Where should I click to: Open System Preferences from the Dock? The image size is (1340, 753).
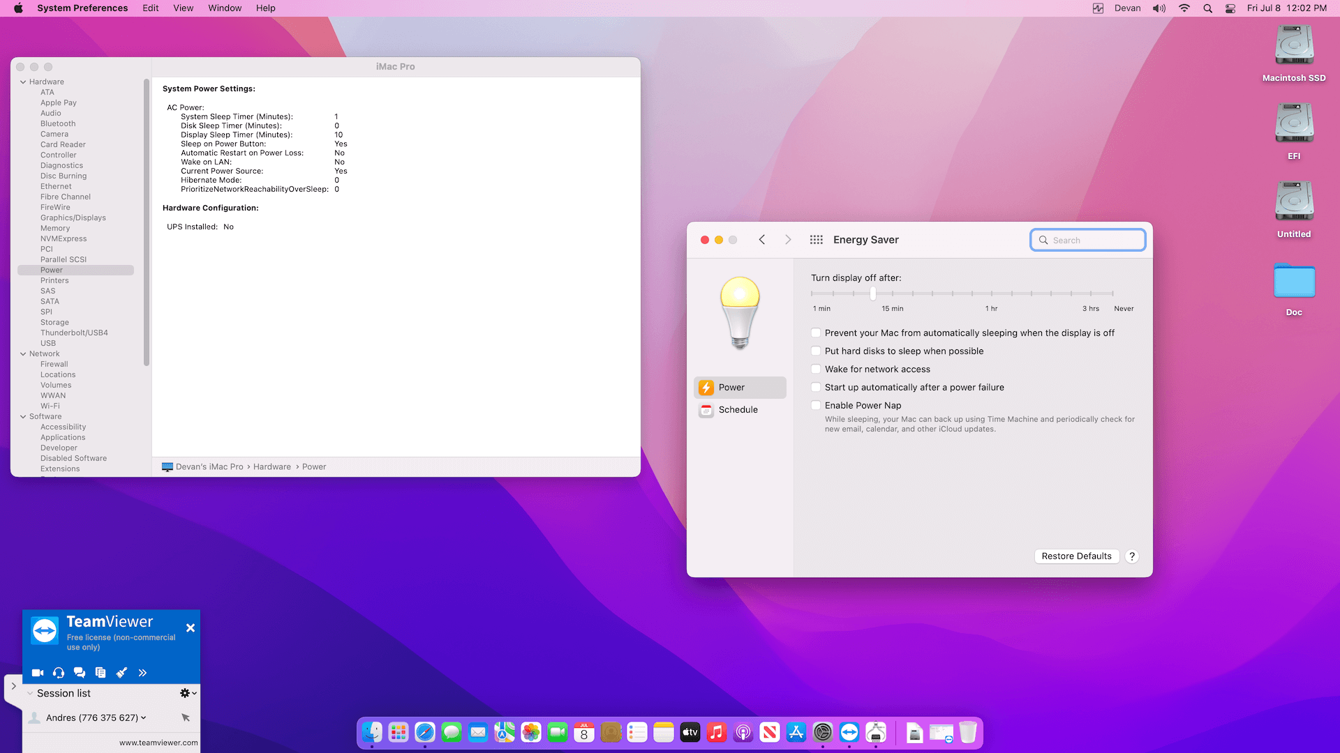pyautogui.click(x=823, y=732)
